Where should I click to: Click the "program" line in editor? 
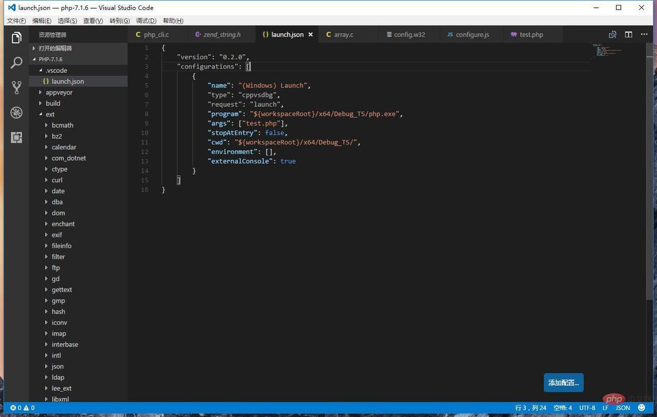click(305, 114)
